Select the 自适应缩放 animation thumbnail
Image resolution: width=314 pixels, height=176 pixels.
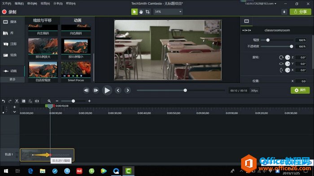click(x=43, y=72)
